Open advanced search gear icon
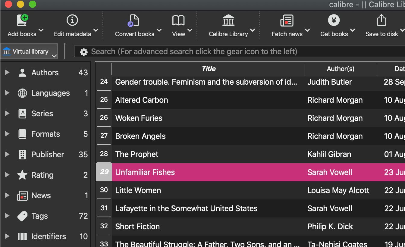The image size is (405, 247). pyautogui.click(x=83, y=52)
